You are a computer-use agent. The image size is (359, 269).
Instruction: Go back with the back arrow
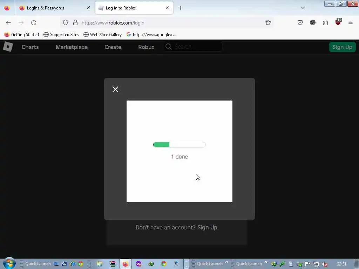click(8, 23)
